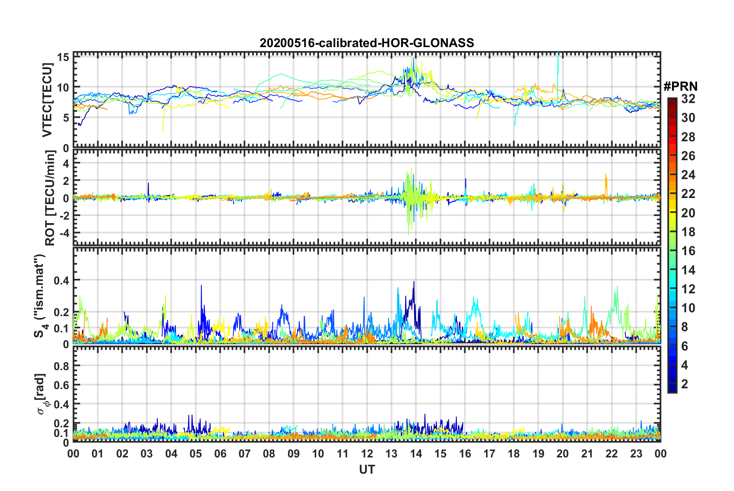This screenshot has width=734, height=491.
Task: Click x-axis tick label 03
Action: 147,454
